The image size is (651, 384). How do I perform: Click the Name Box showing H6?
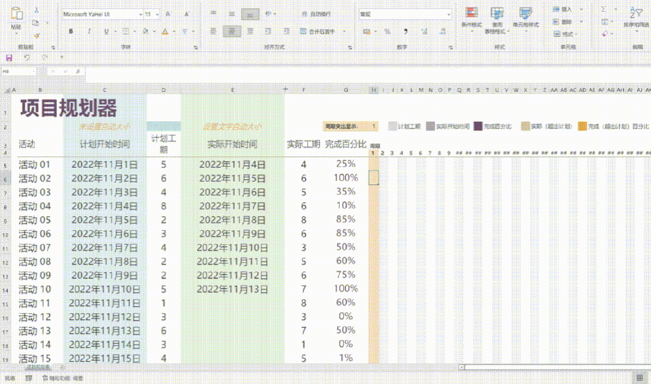coord(18,71)
